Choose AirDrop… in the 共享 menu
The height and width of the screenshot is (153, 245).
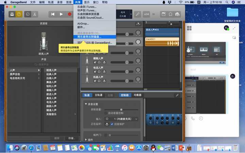(x=95, y=24)
